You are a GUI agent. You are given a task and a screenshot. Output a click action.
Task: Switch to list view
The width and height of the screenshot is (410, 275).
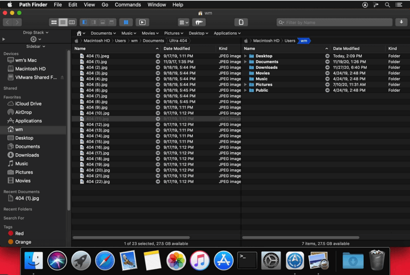click(x=63, y=23)
